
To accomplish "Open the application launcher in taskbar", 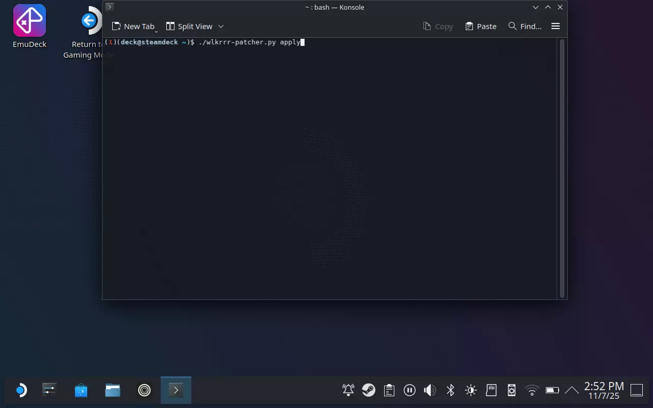I will 20,391.
